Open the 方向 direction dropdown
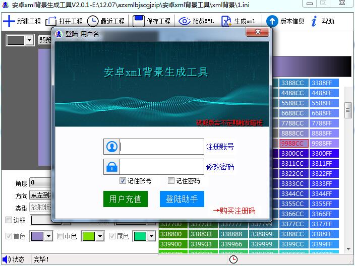Viewport: 355px width, 266px height. pos(41,195)
